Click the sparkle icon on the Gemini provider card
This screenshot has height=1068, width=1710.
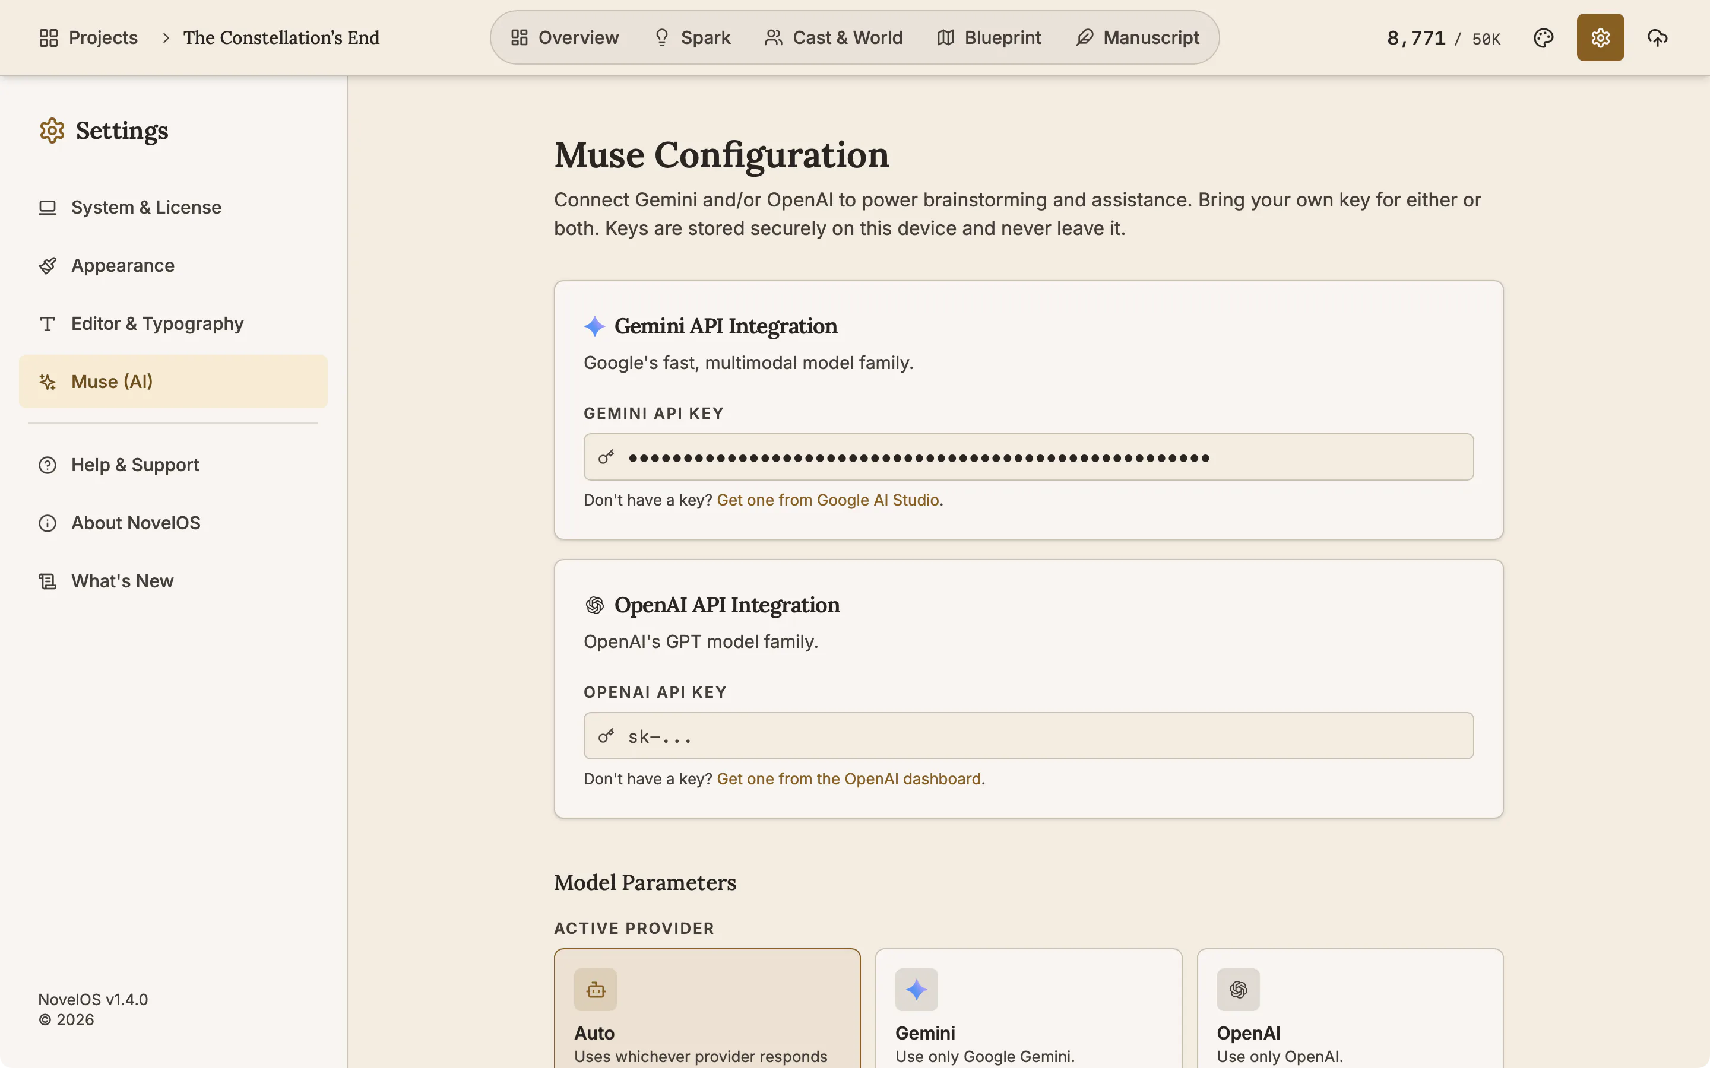(x=916, y=990)
